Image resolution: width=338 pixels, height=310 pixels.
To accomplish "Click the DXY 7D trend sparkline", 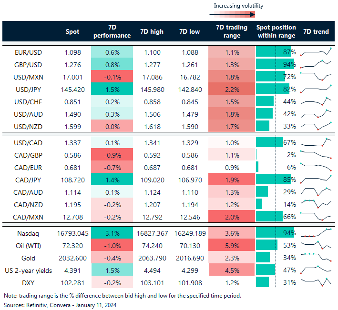I will click(316, 282).
